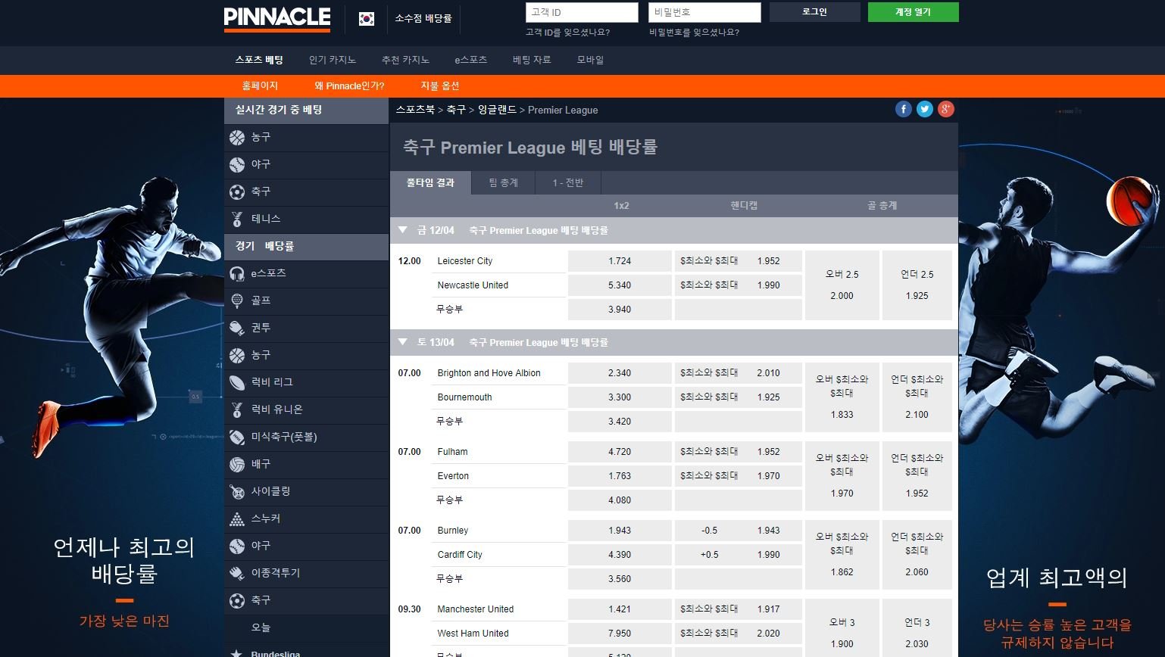Open 배구 volleyball icon in sidebar
Screen dimensions: 1165x657
[237, 464]
